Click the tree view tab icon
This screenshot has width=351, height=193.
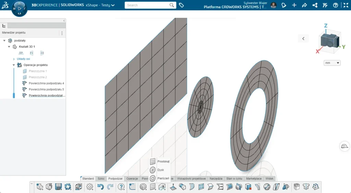tap(4, 26)
